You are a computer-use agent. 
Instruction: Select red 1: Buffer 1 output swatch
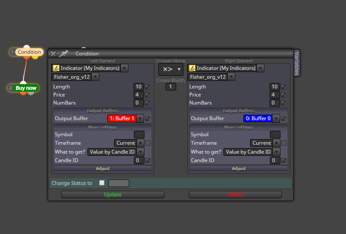click(122, 118)
